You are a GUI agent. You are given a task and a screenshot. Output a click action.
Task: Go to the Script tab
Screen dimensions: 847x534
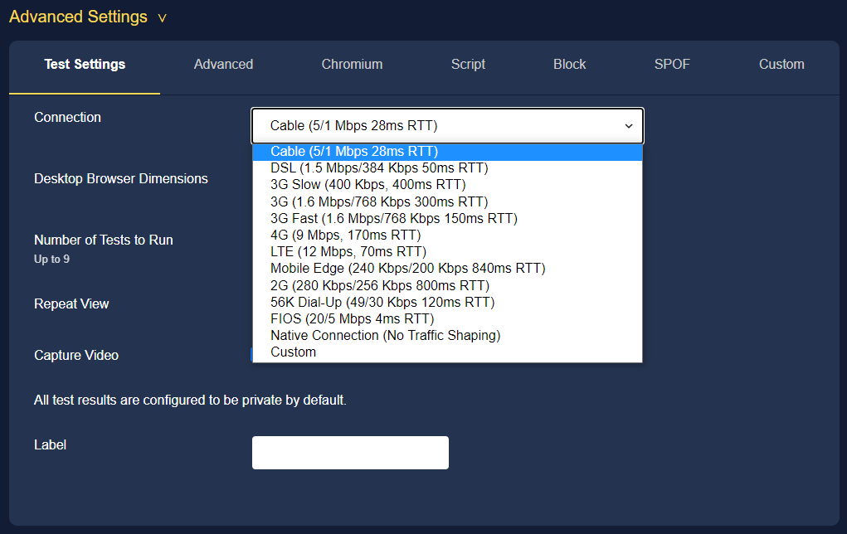click(x=468, y=64)
